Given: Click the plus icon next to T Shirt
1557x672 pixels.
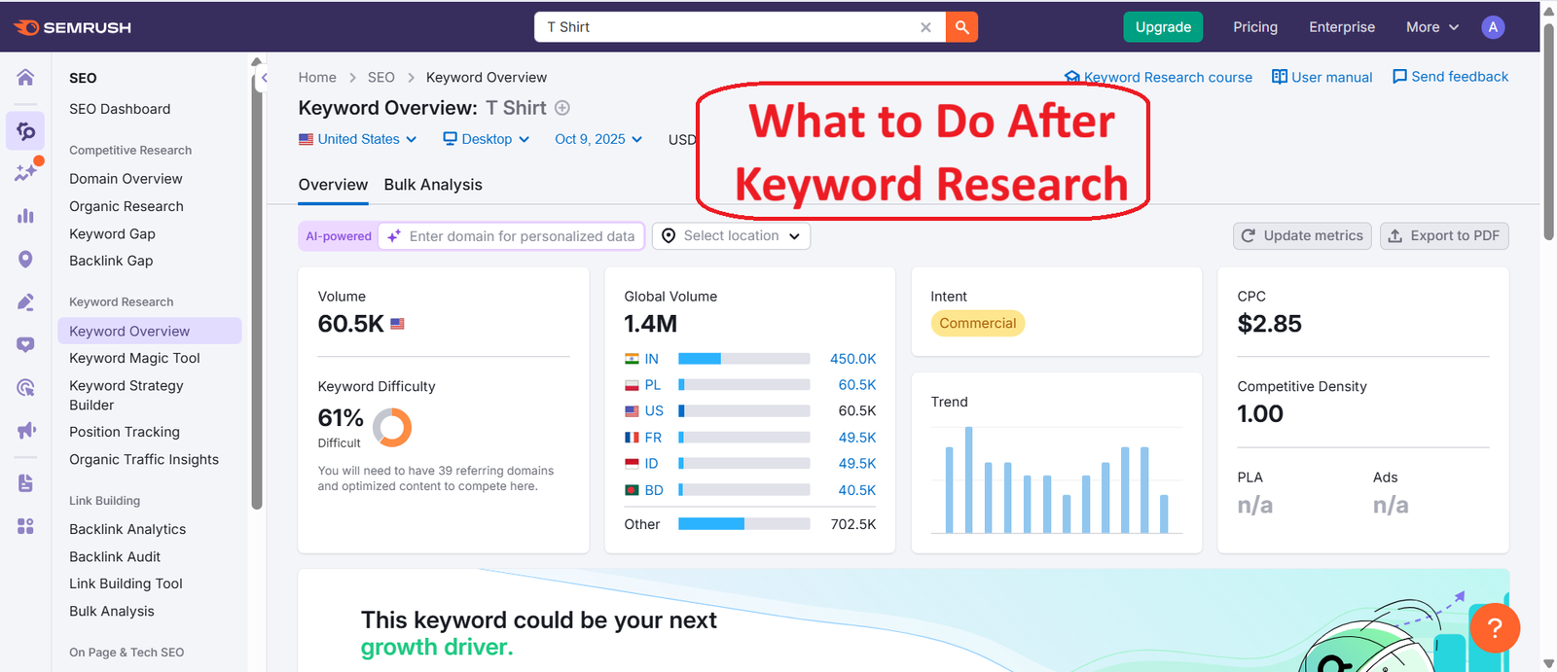Looking at the screenshot, I should [x=562, y=108].
